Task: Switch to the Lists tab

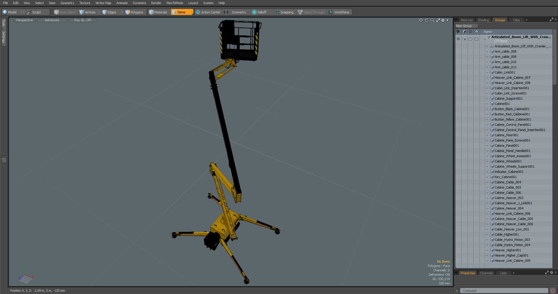Action: point(503,273)
